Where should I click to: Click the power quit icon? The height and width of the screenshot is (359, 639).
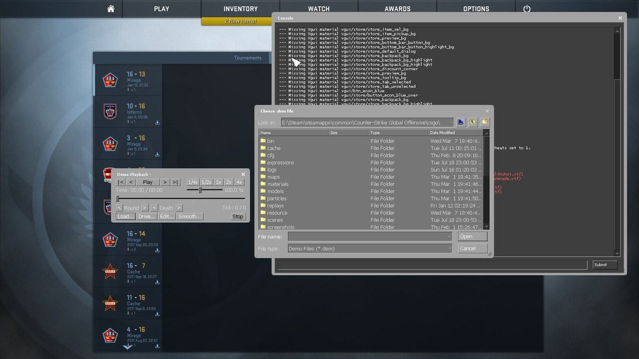point(527,9)
